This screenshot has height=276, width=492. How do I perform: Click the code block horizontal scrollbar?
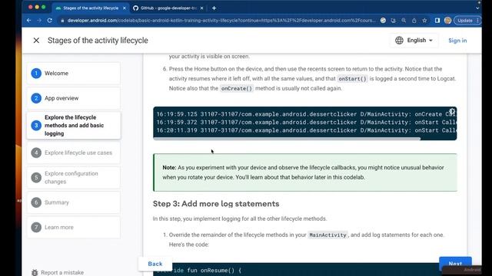287,139
